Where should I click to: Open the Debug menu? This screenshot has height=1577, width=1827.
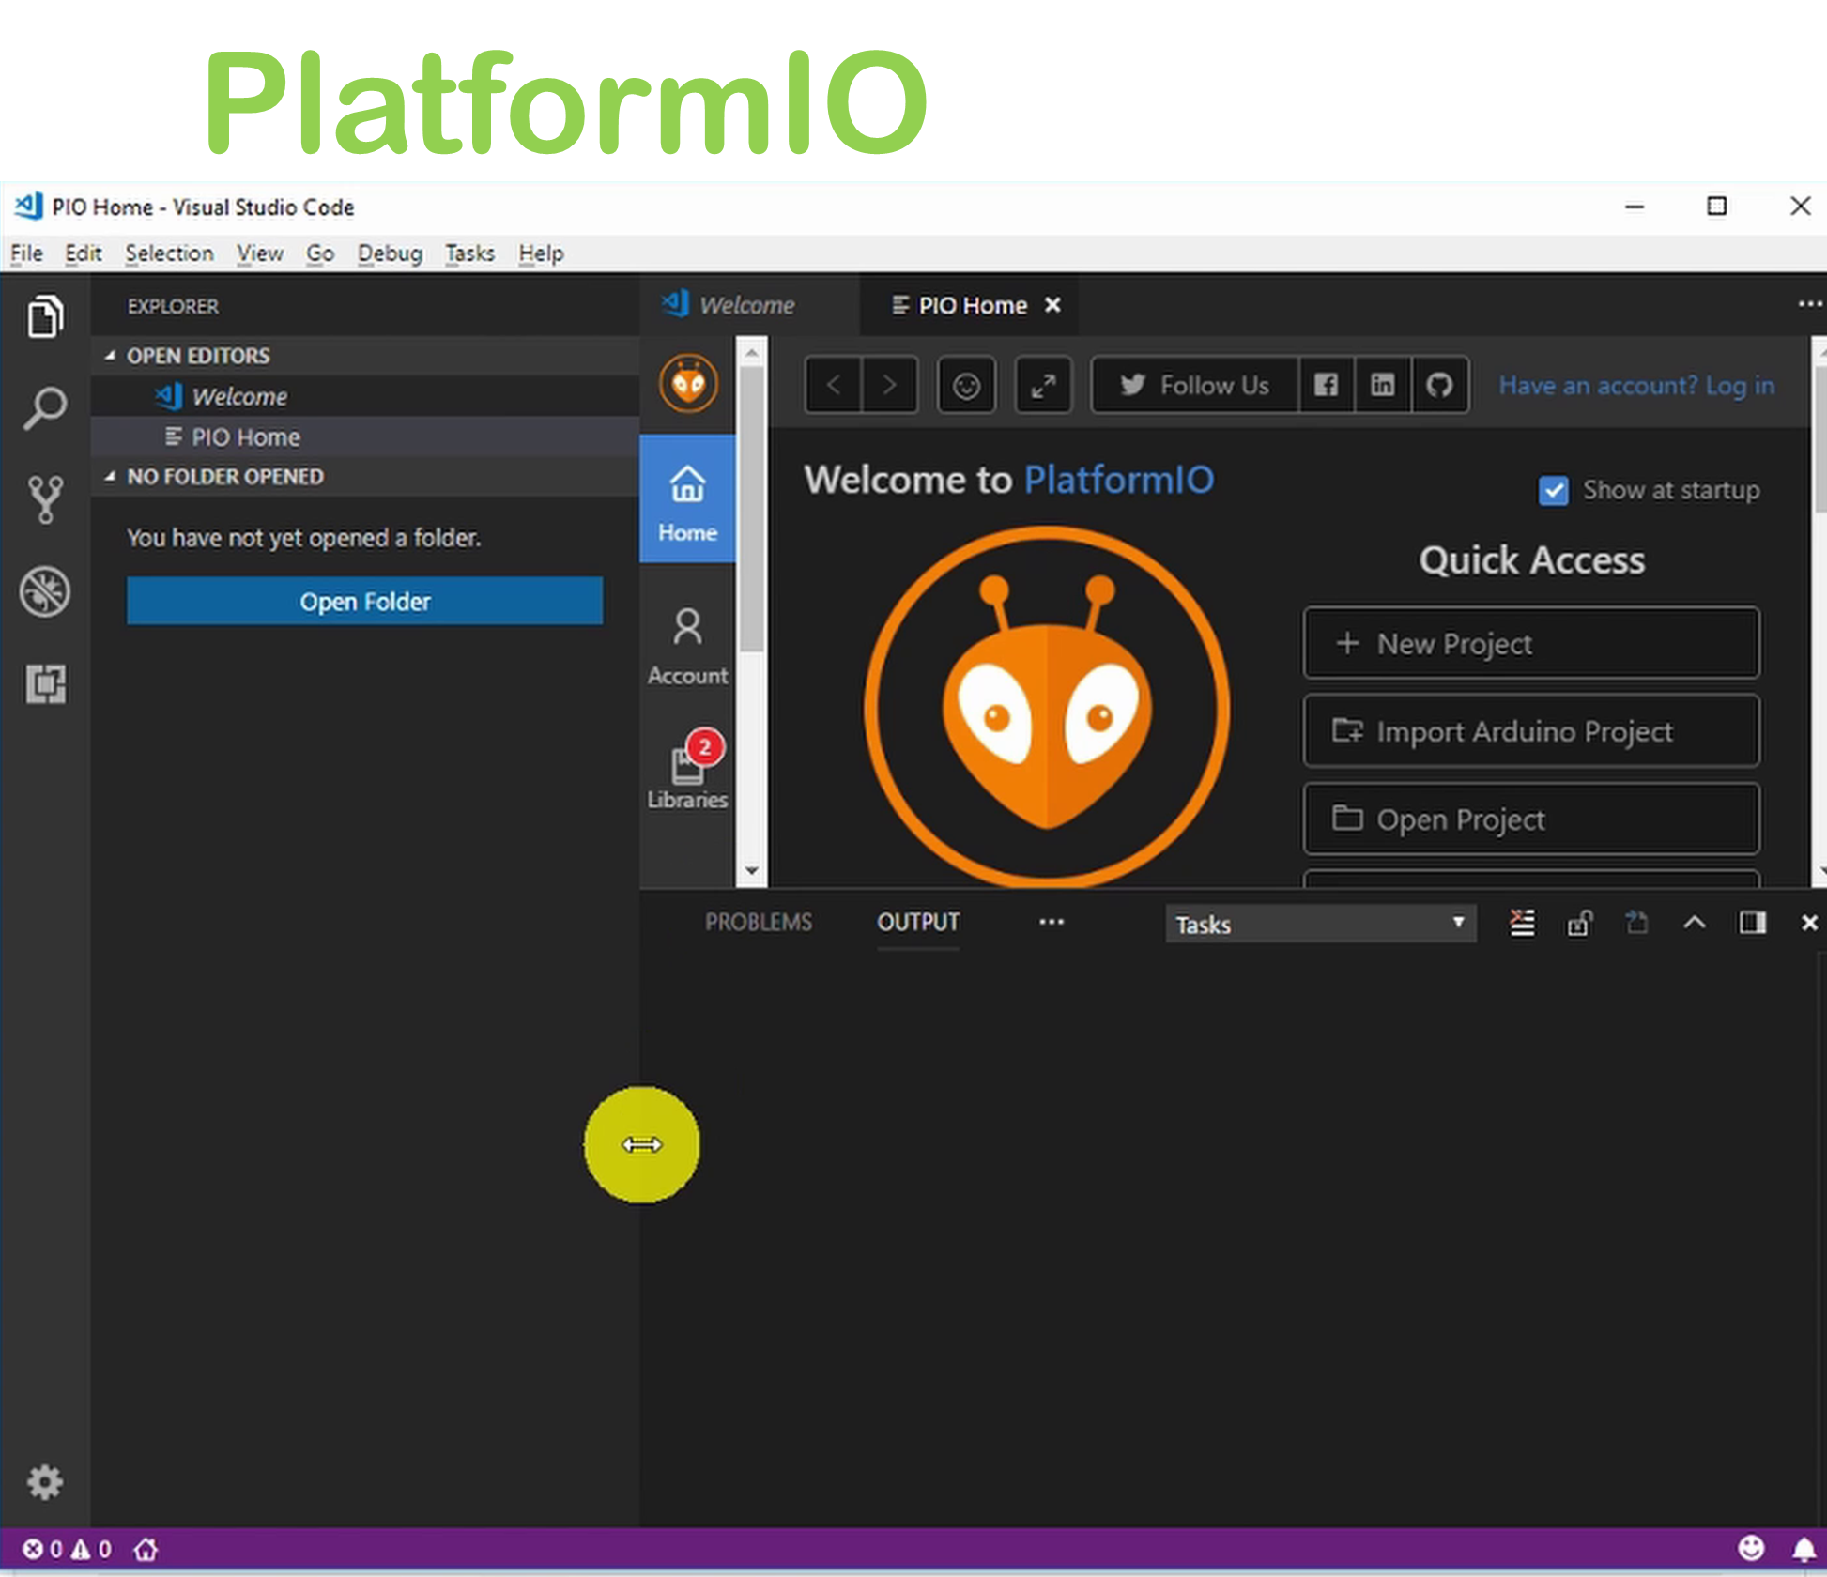(390, 253)
